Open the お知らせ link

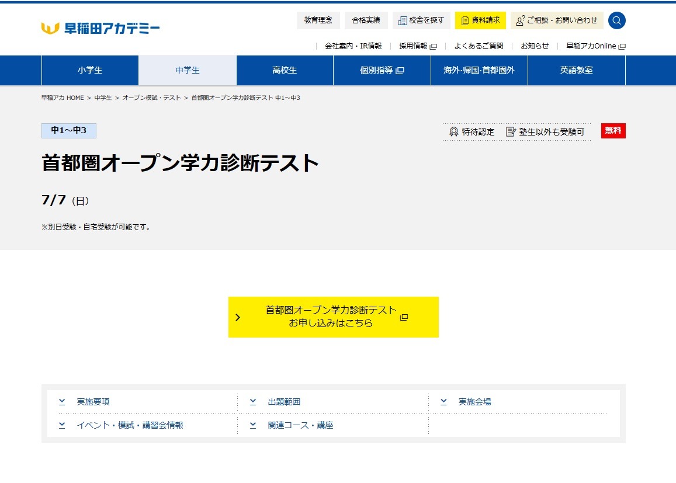tap(535, 46)
